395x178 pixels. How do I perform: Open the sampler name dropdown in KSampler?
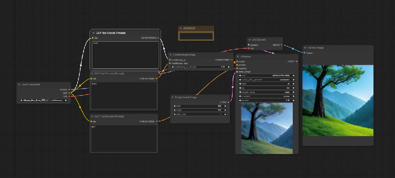pos(267,92)
